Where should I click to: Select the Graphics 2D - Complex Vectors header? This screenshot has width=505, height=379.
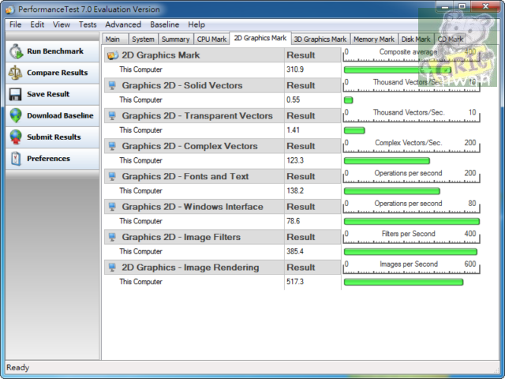click(x=189, y=146)
